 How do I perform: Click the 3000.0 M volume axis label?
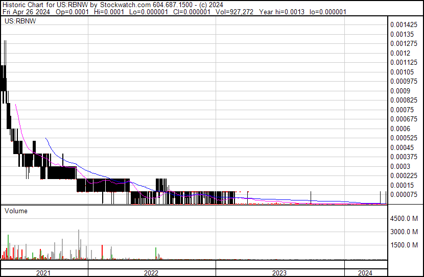click(404, 232)
